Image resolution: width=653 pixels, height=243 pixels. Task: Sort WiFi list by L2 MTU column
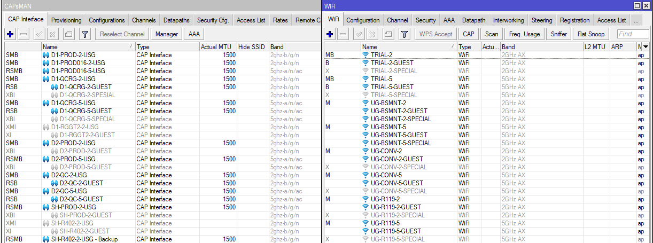click(x=596, y=47)
